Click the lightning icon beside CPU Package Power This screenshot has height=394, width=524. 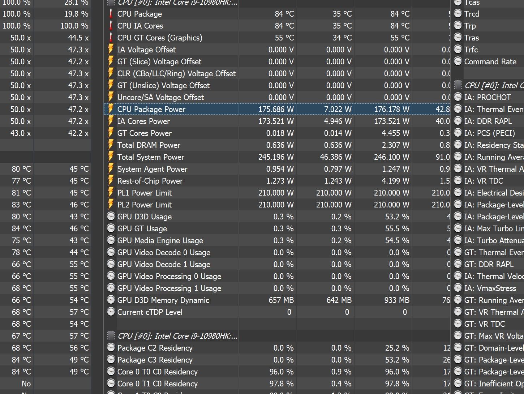pos(111,109)
